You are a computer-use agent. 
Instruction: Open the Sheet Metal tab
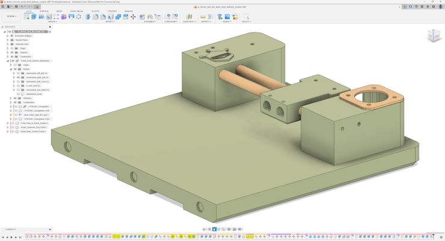tap(76, 11)
